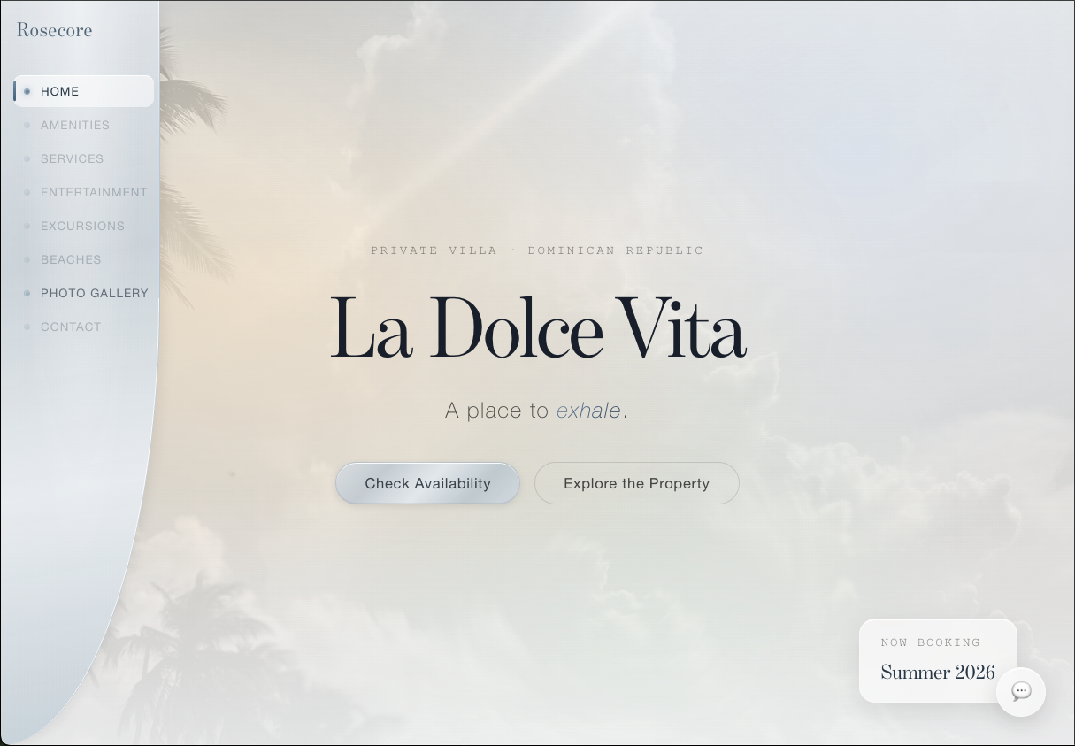Screen dimensions: 1075x746
Task: Click the dot icon next to Contact
Action: [27, 327]
